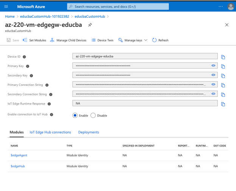The image size is (236, 191).
Task: Switch to the Modules tab
Action: pos(17,132)
